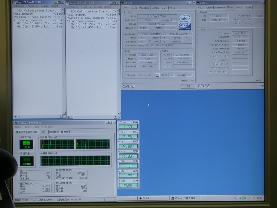
Task: Open settings icon on CPU temperature sensor
Action: click(x=134, y=161)
